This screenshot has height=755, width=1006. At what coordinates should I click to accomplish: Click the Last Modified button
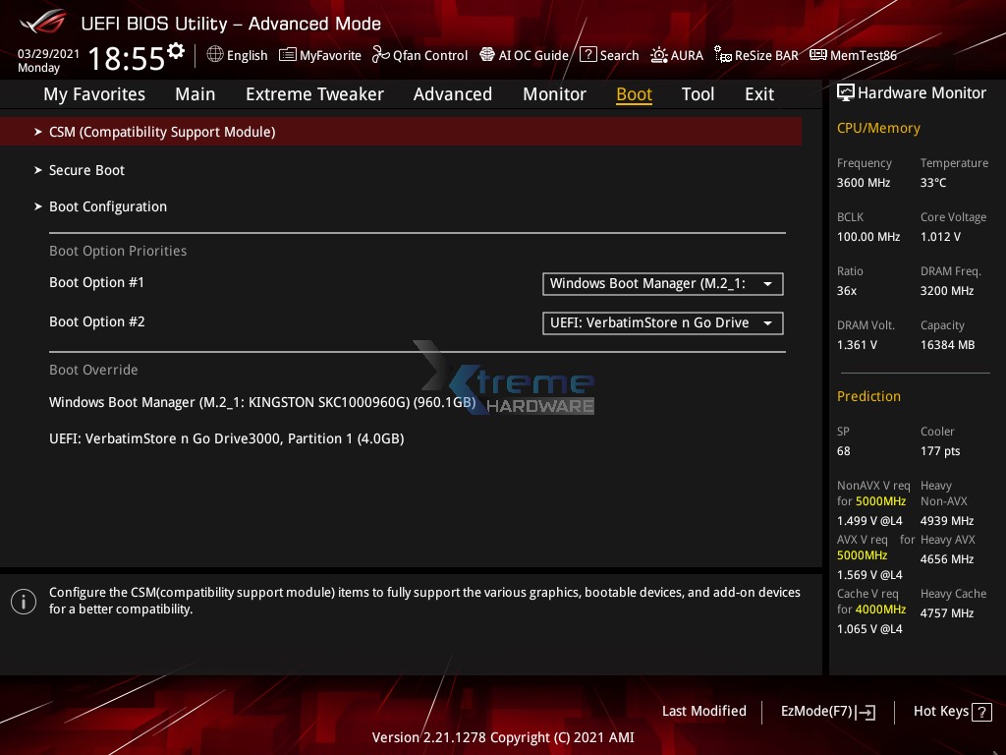click(x=703, y=711)
